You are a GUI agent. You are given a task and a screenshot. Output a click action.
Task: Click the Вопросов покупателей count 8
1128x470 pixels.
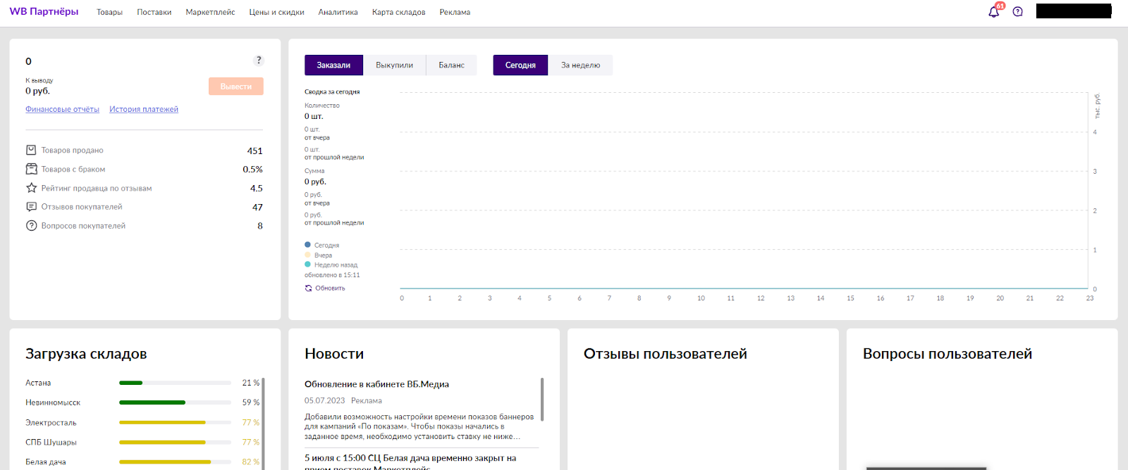[x=260, y=226]
